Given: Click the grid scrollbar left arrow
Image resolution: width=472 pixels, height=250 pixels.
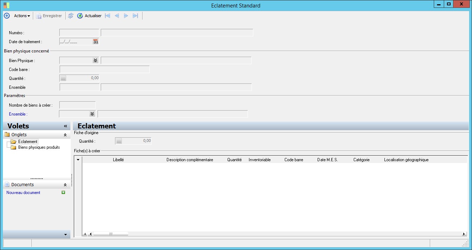Looking at the screenshot, I should pos(90,234).
